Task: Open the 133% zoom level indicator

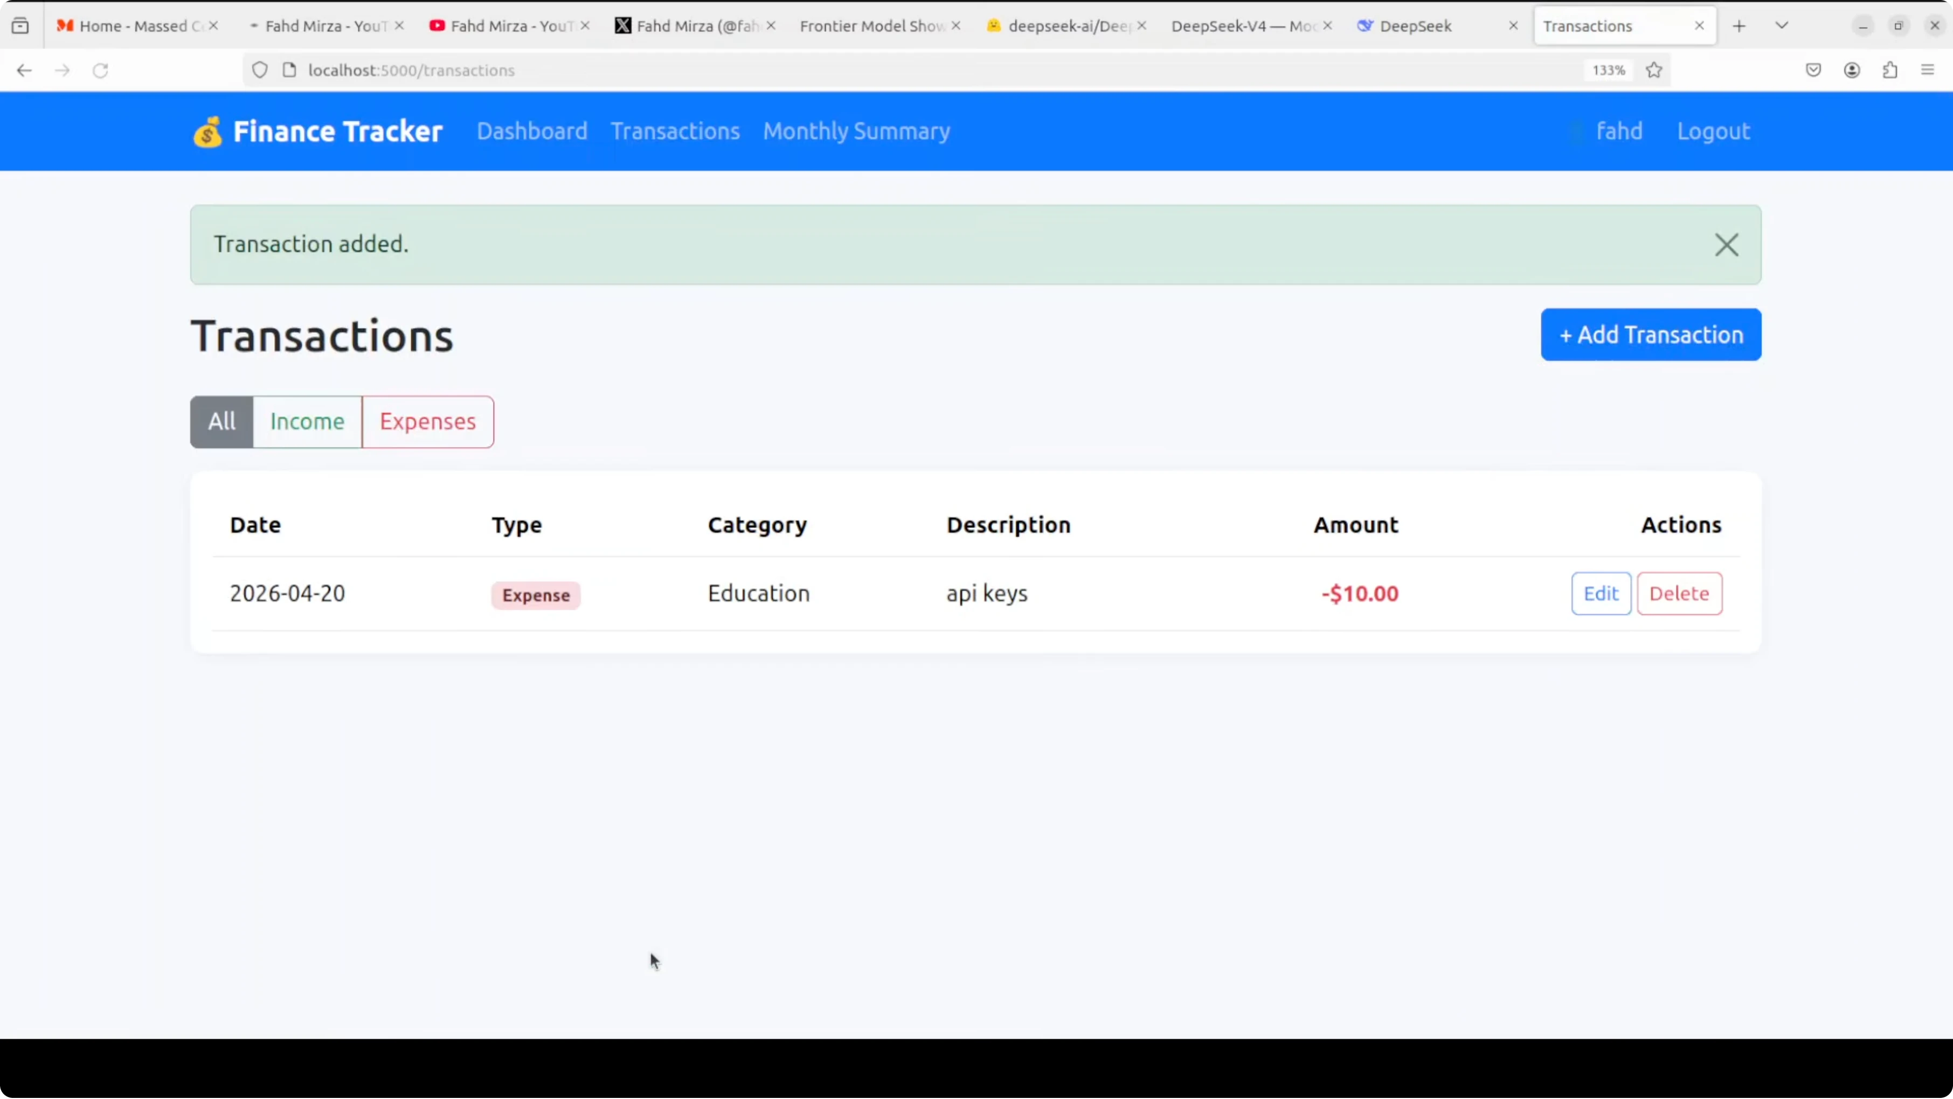Action: click(1608, 71)
